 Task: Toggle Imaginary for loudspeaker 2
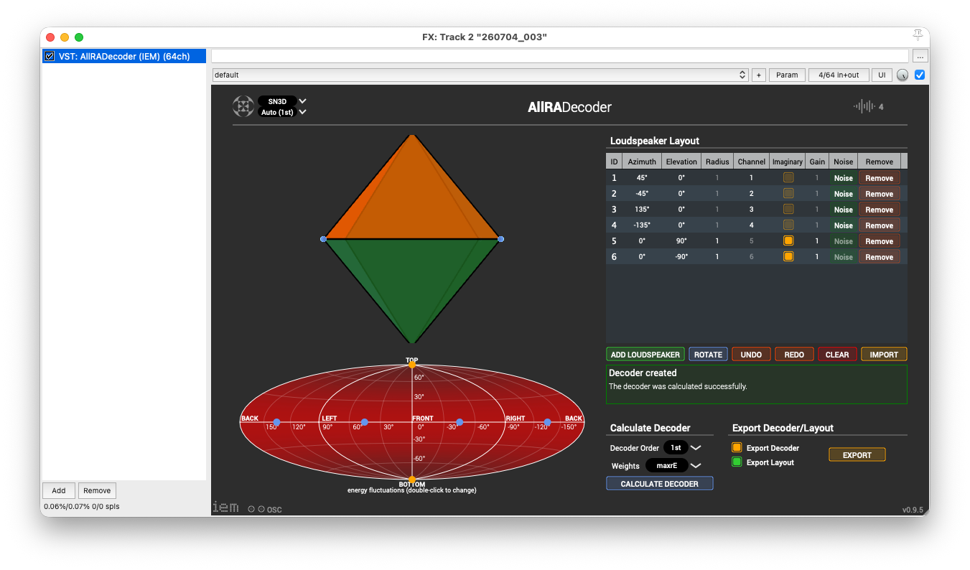pos(788,194)
